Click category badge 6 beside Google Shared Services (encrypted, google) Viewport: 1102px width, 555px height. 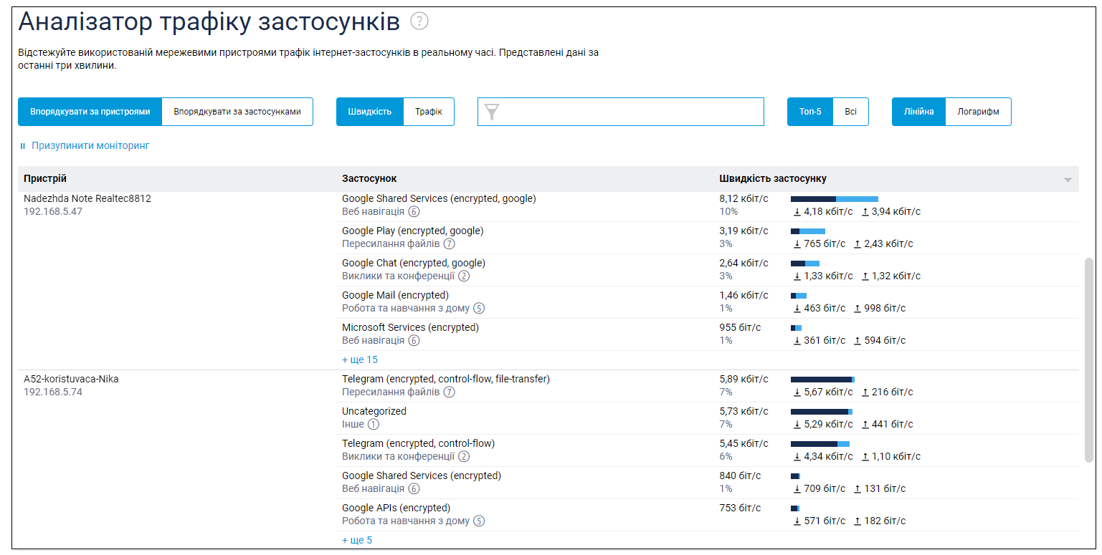pos(414,211)
